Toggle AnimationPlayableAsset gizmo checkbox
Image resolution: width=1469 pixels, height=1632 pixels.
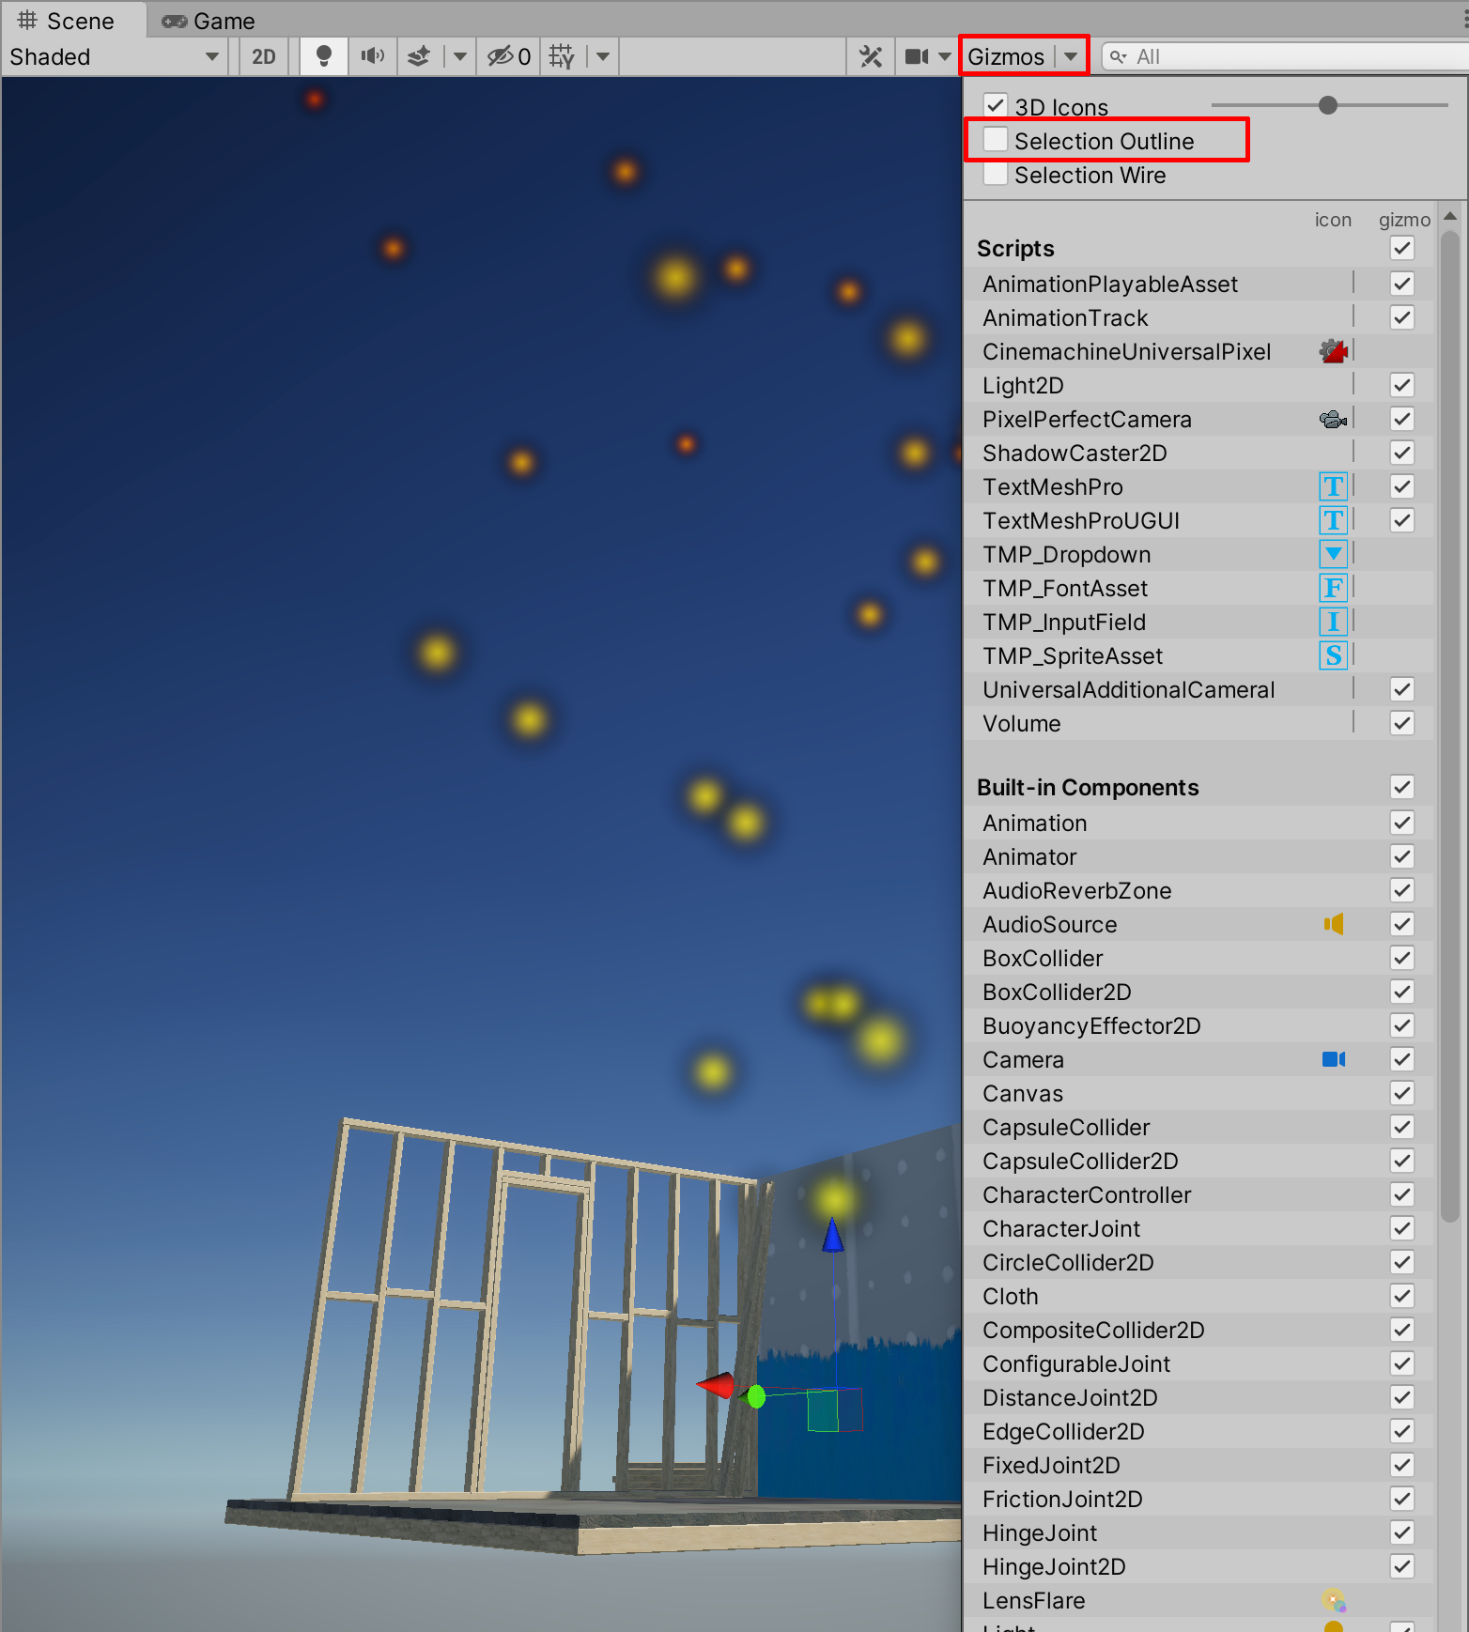pos(1402,284)
